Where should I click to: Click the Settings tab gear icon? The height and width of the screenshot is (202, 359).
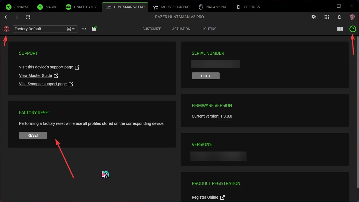(x=239, y=7)
